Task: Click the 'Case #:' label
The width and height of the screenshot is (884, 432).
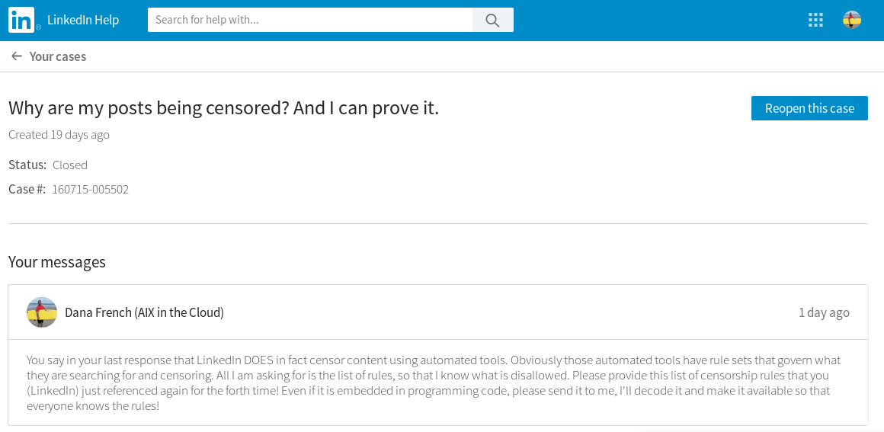Action: point(27,190)
